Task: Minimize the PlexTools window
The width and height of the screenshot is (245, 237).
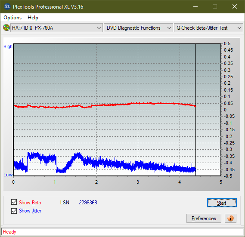Action: (x=195, y=6)
